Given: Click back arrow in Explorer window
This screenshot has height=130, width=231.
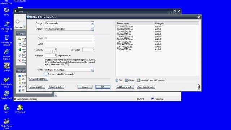Looking at the screenshot, I should 18,22.
